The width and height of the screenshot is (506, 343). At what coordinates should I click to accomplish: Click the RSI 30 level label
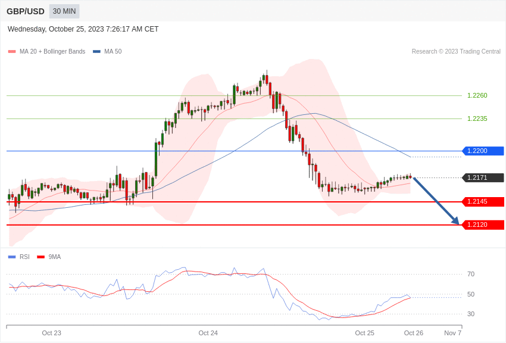click(471, 314)
